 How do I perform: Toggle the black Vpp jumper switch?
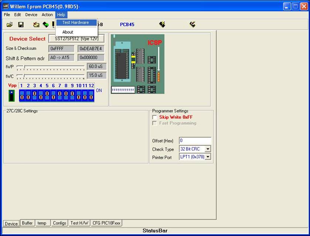click(x=12, y=96)
